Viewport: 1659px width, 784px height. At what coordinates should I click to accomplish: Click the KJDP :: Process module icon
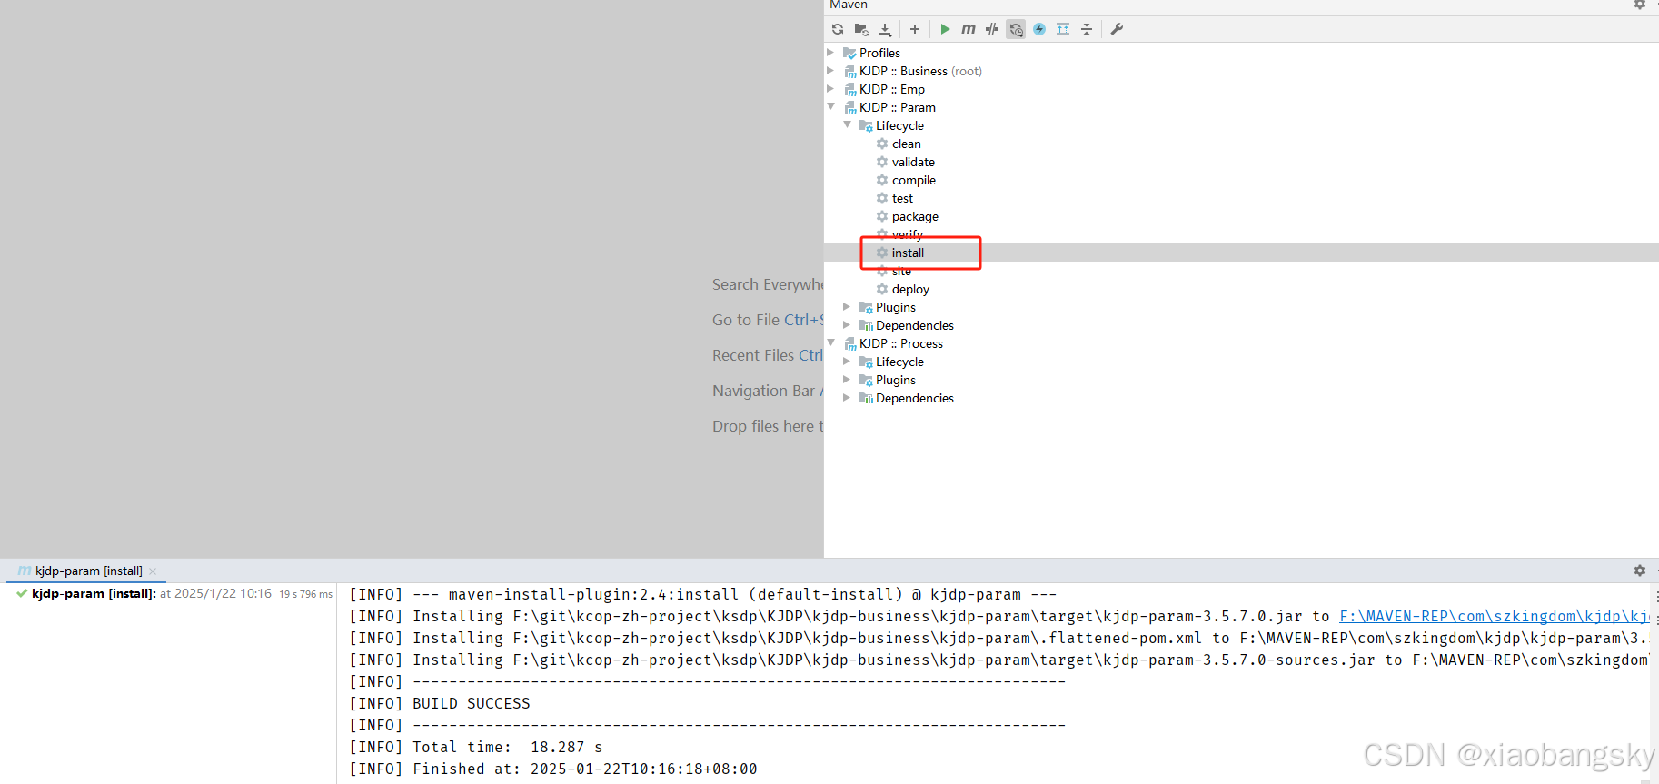coord(849,343)
